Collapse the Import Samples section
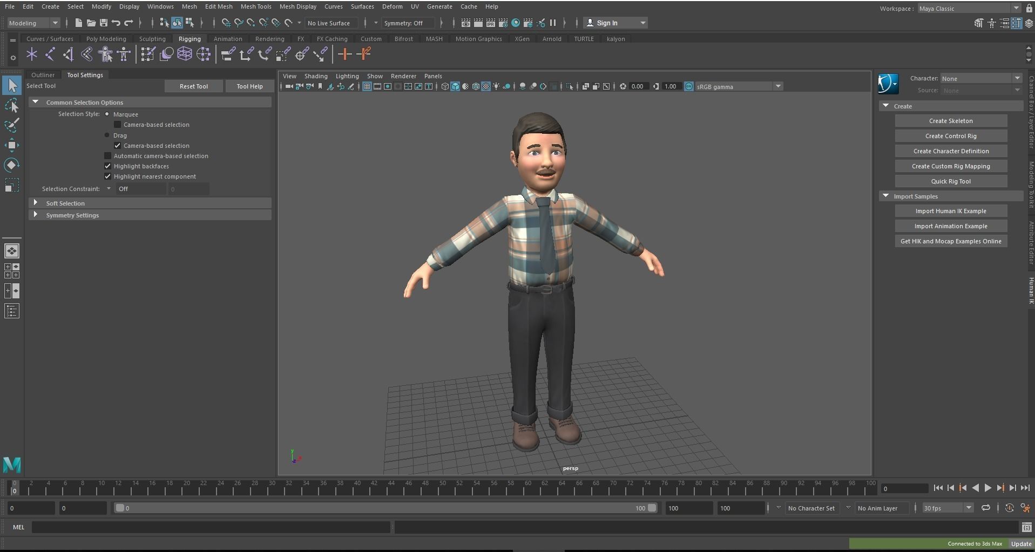Image resolution: width=1035 pixels, height=552 pixels. coord(950,196)
